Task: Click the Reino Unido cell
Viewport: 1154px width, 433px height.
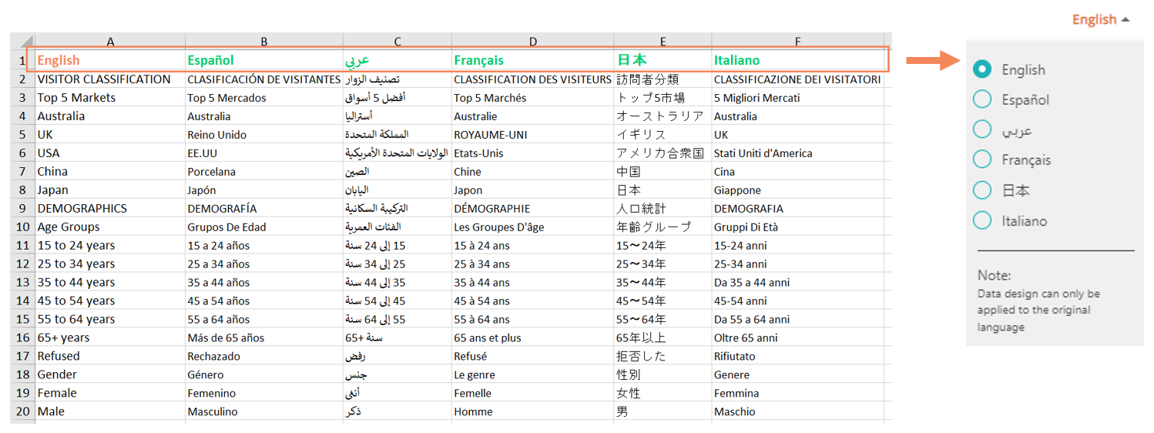Action: [x=263, y=134]
